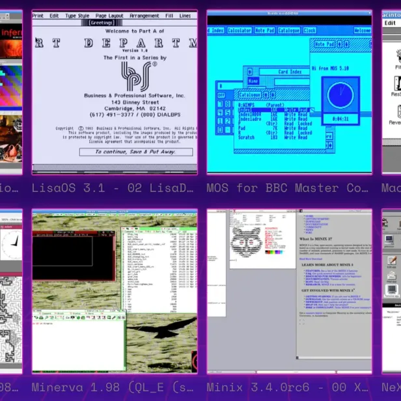The width and height of the screenshot is (401, 401).
Task: Click the Clock button in BBC MOS toolbar
Action: pyautogui.click(x=309, y=31)
